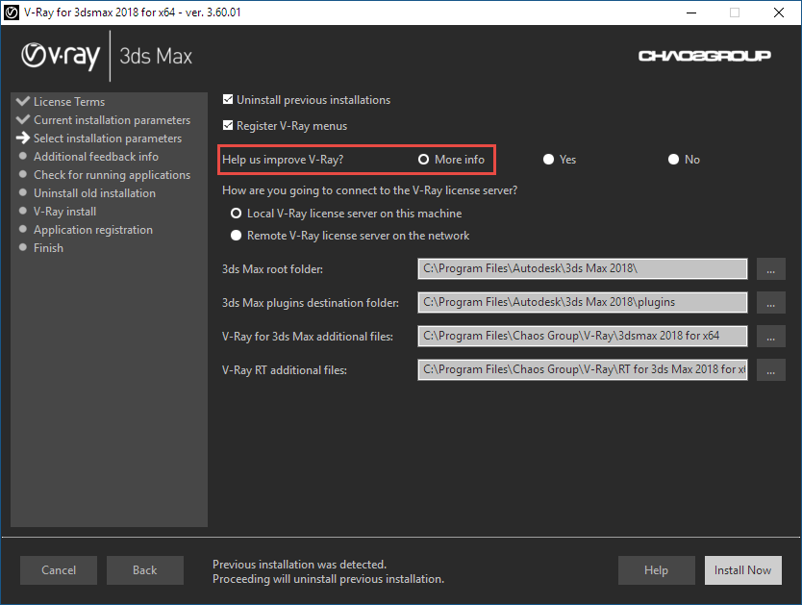Toggle Uninstall previous installations checkbox
Viewport: 802px width, 605px height.
click(x=228, y=100)
